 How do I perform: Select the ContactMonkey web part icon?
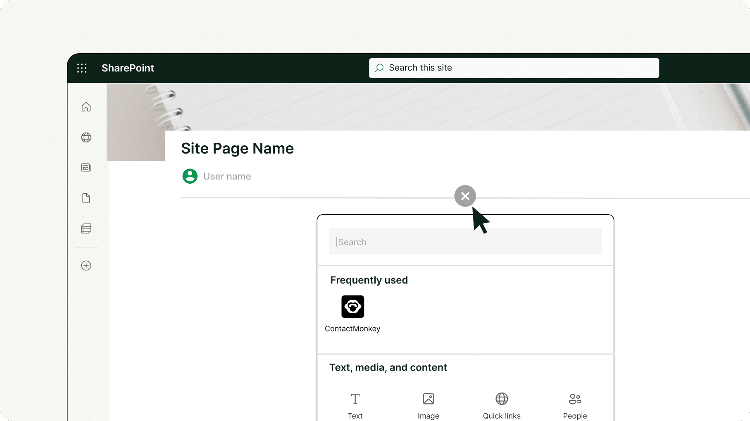tap(352, 307)
